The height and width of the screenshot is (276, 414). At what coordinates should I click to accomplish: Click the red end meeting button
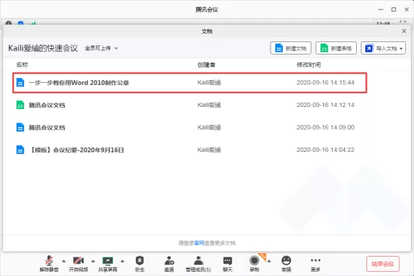(x=382, y=264)
